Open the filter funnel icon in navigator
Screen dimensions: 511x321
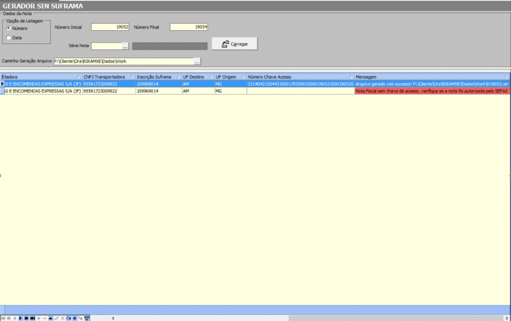pyautogui.click(x=86, y=318)
